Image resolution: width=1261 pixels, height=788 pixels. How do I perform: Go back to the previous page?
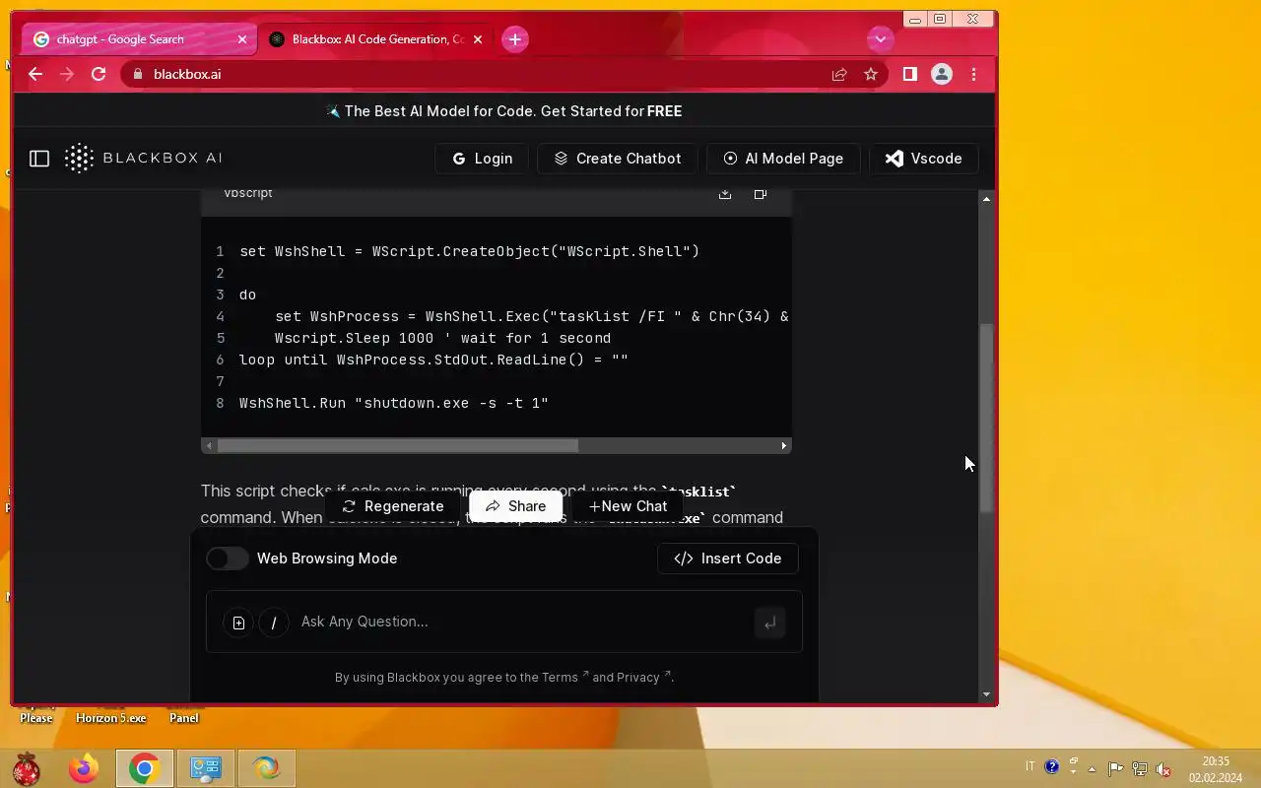(x=35, y=74)
